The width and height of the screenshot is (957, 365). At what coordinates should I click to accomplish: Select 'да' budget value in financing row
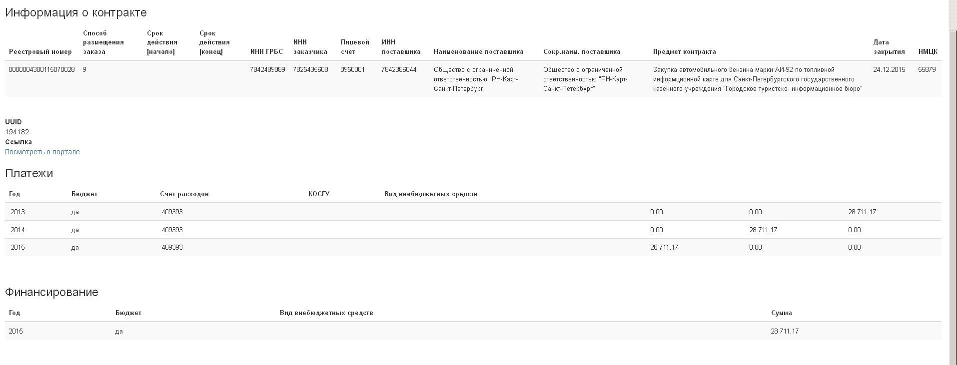[119, 331]
